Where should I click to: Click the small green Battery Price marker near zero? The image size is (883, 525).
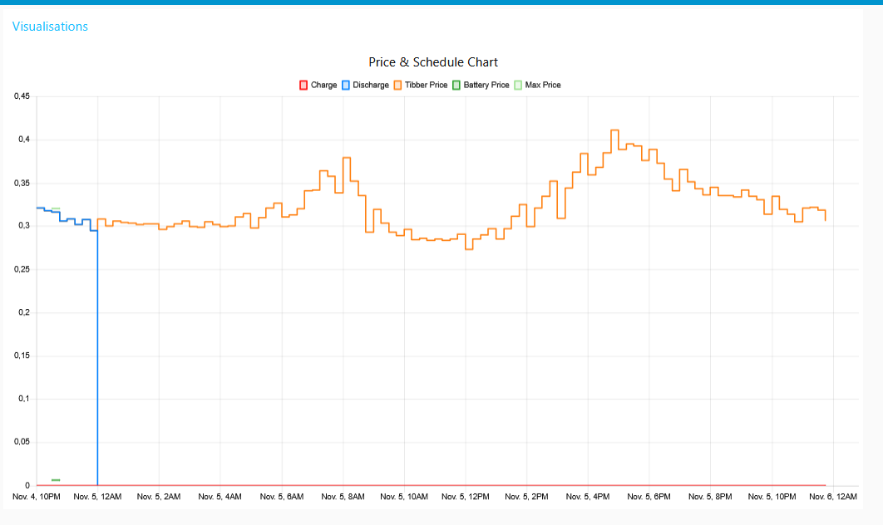point(56,479)
